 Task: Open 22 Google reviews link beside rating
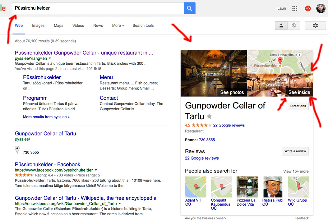pyautogui.click(x=229, y=125)
